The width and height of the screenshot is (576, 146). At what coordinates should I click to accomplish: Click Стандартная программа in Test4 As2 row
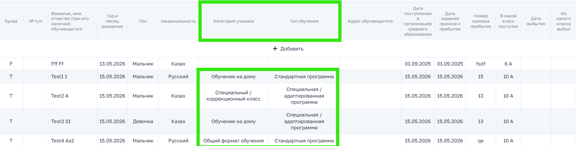click(304, 141)
